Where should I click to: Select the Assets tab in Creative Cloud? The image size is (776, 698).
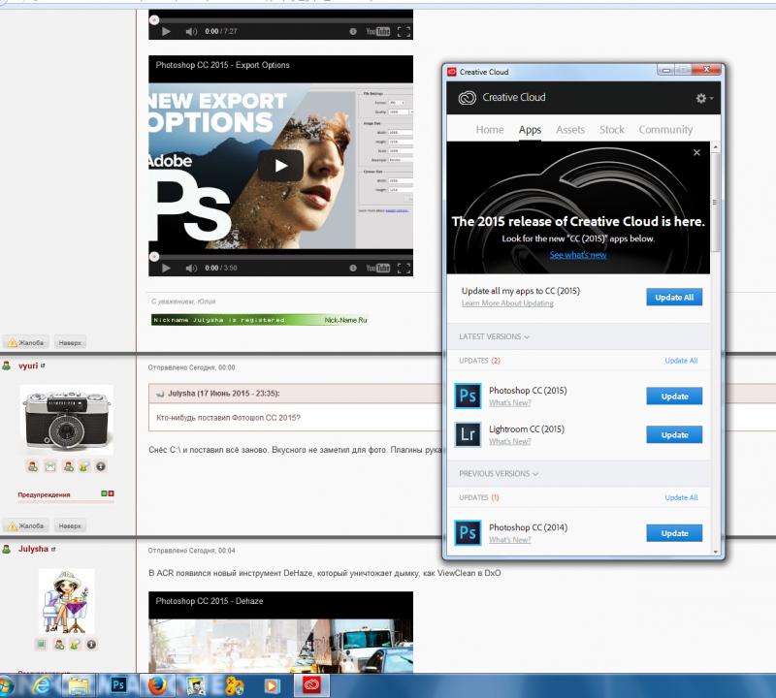[x=570, y=130]
